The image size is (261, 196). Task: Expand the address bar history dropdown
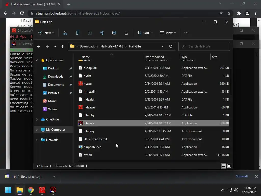162,46
